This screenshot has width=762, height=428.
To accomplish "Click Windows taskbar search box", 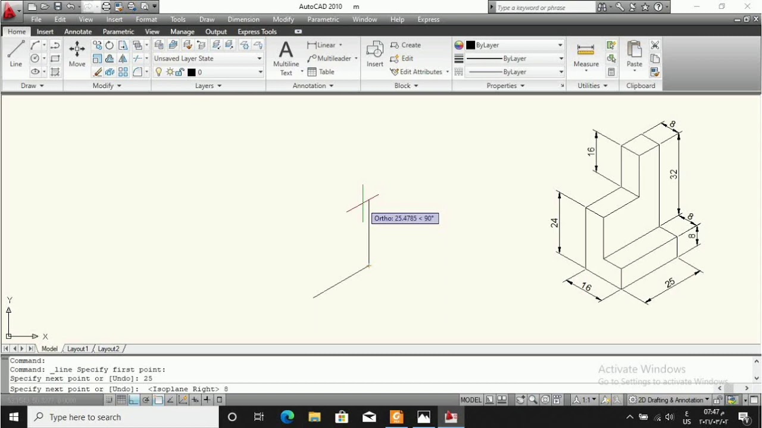I will pos(124,417).
